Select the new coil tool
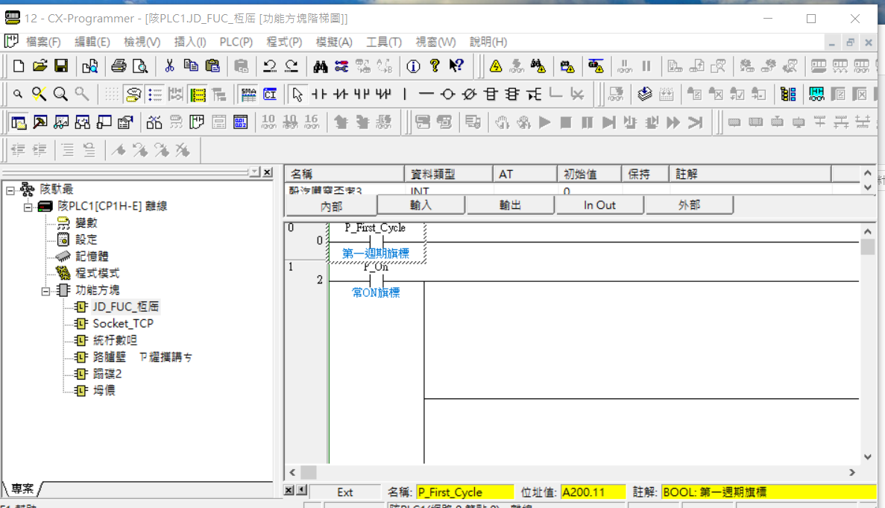This screenshot has width=885, height=508. tap(447, 94)
